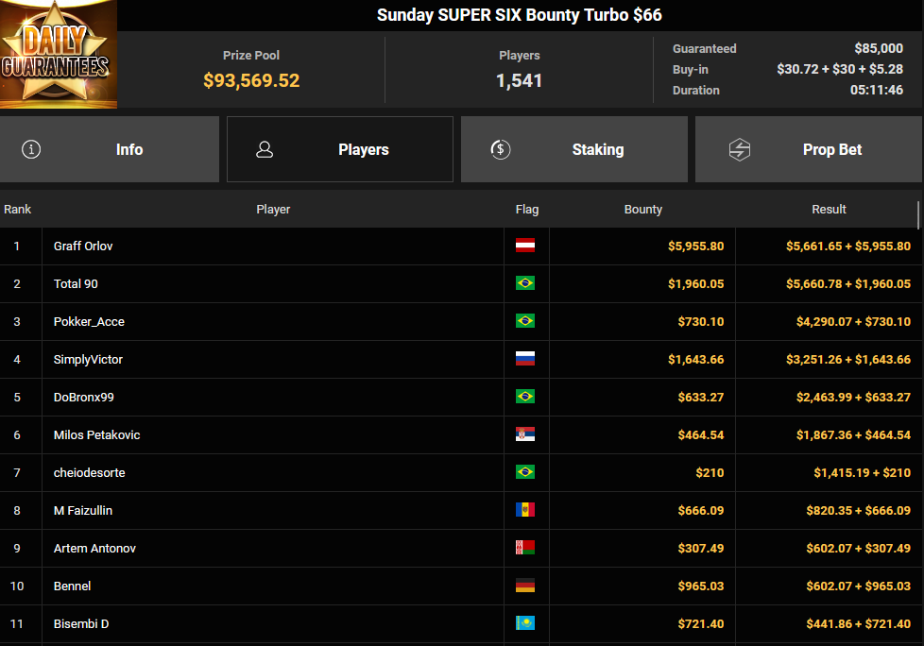Click Bisembi D's Kazakhstan flag icon
924x646 pixels.
525,623
